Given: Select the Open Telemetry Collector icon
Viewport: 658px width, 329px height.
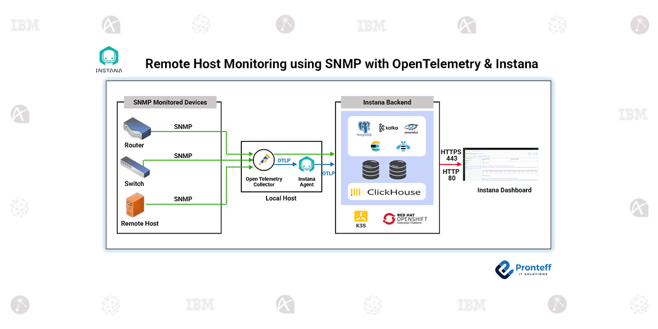Looking at the screenshot, I should [264, 160].
